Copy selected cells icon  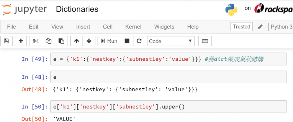point(48,41)
